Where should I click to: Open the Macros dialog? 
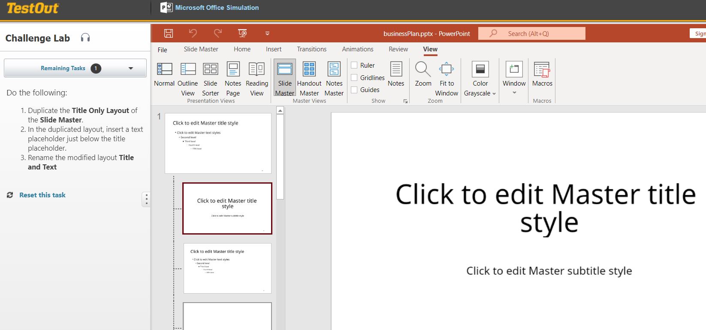542,74
